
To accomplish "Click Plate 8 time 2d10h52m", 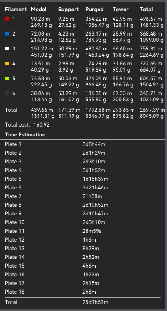I will [95, 205].
